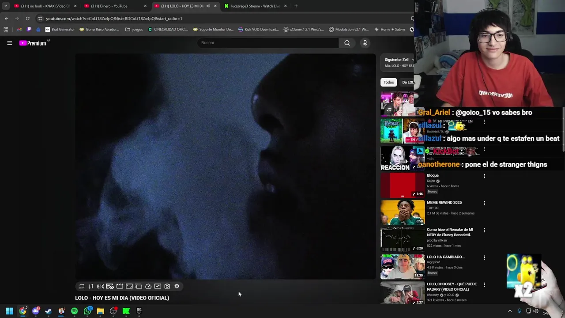565x318 pixels.
Task: Select the De LOLO filter chip
Action: point(407,82)
